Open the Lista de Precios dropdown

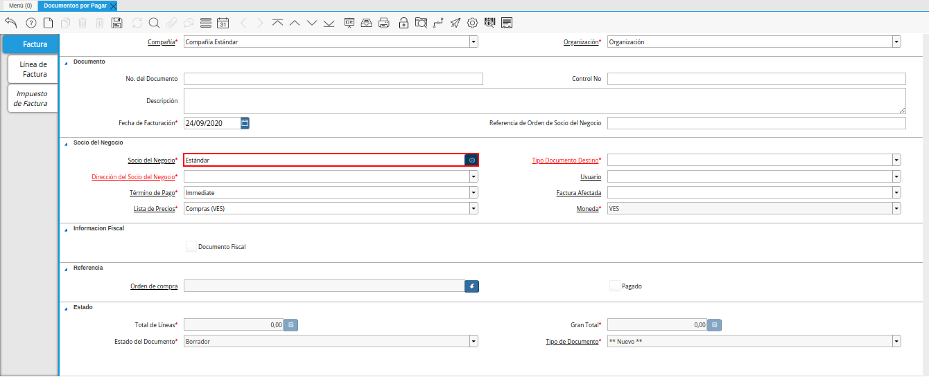click(x=474, y=208)
